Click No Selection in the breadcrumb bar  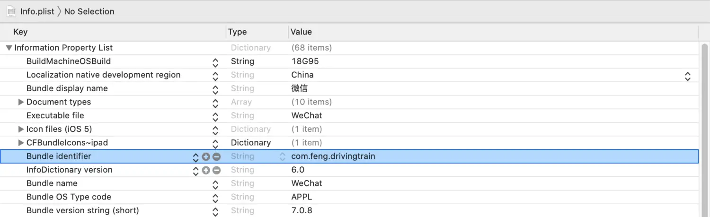(x=89, y=11)
